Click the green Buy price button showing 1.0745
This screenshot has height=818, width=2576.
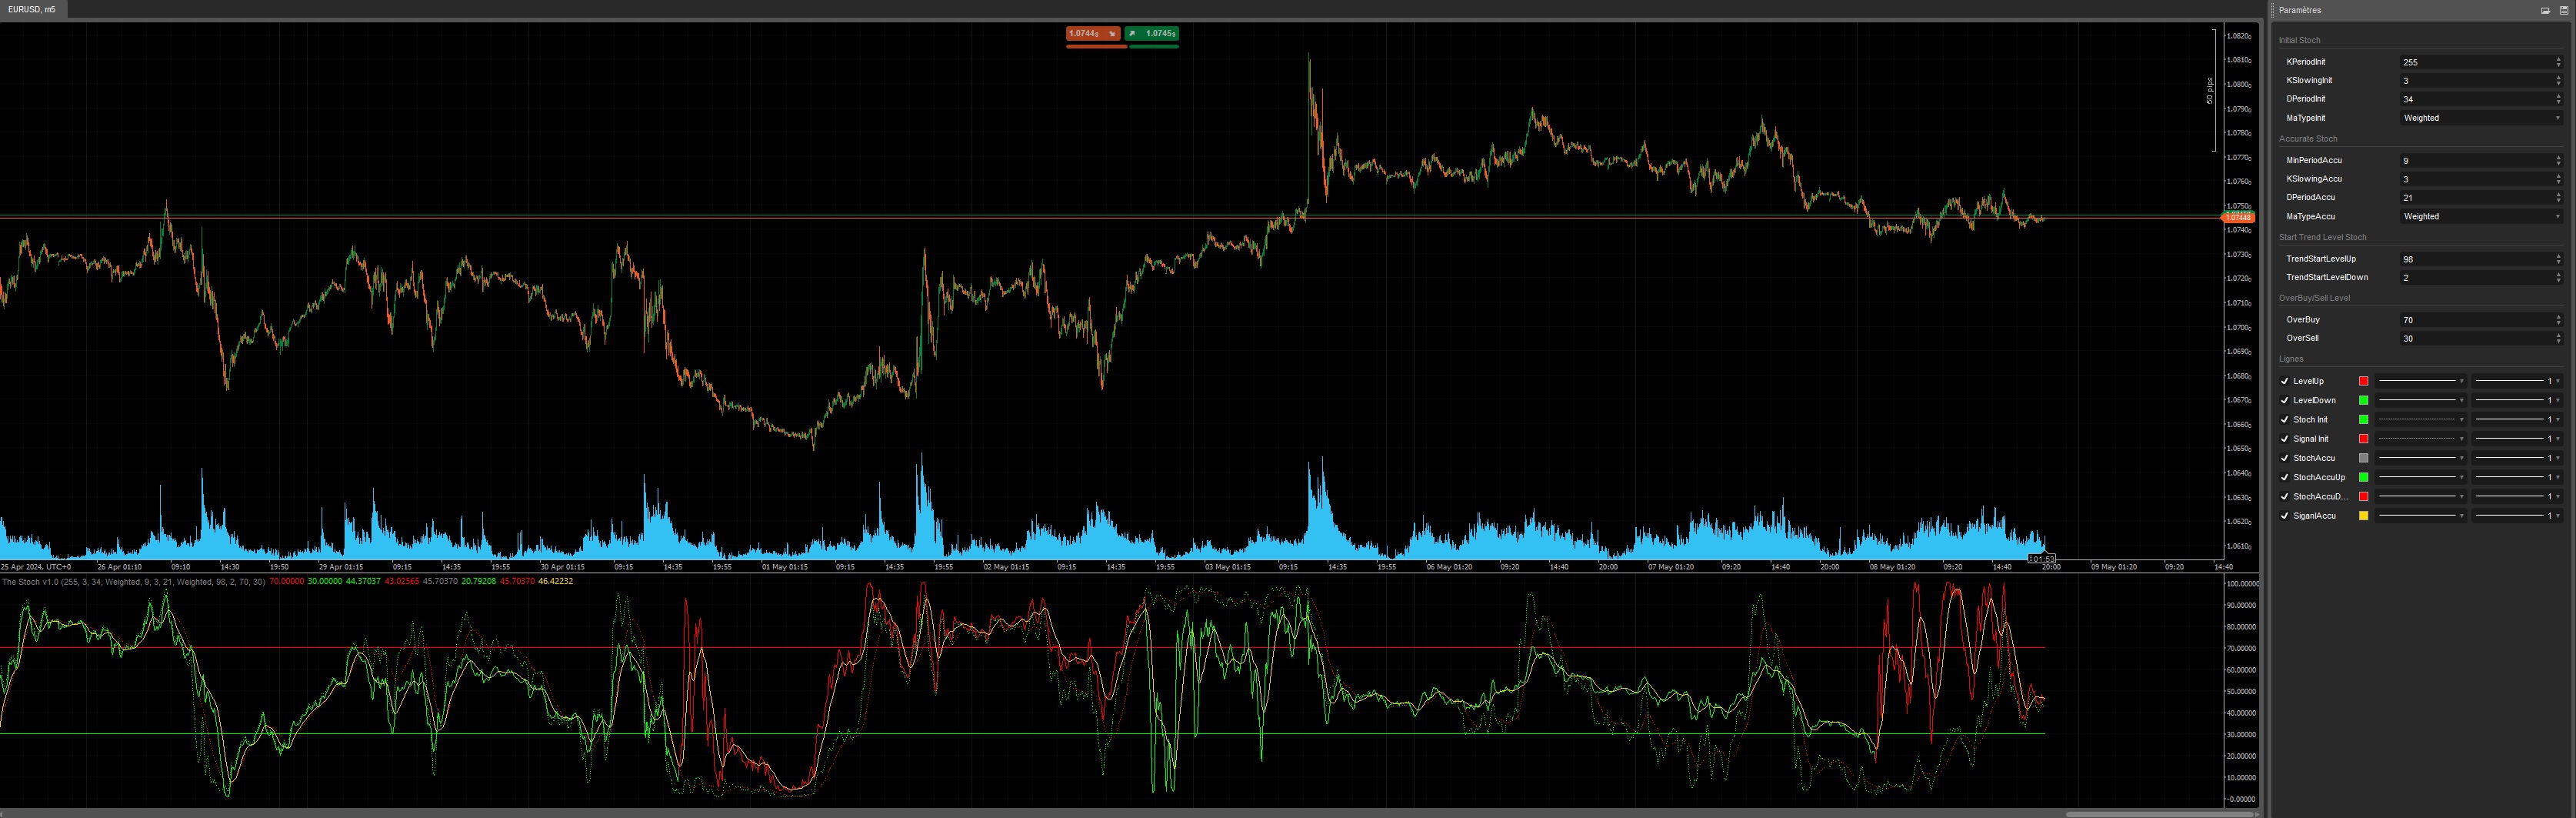pos(1160,34)
